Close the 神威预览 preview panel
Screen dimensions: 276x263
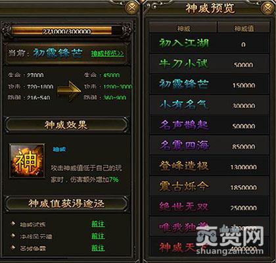click(x=267, y=9)
